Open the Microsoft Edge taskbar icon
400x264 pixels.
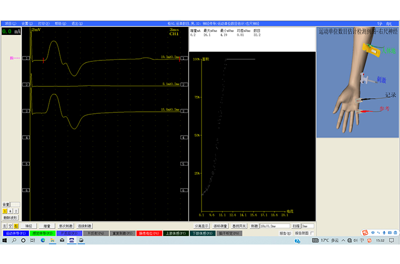[43, 240]
